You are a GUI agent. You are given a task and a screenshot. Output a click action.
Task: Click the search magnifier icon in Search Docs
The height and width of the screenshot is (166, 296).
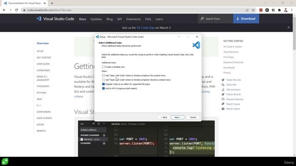202,18
